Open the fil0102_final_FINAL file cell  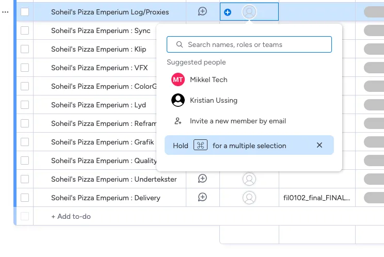(317, 198)
